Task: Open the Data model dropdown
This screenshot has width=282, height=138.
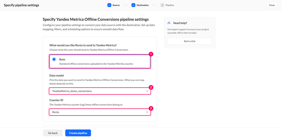Action: (100, 91)
